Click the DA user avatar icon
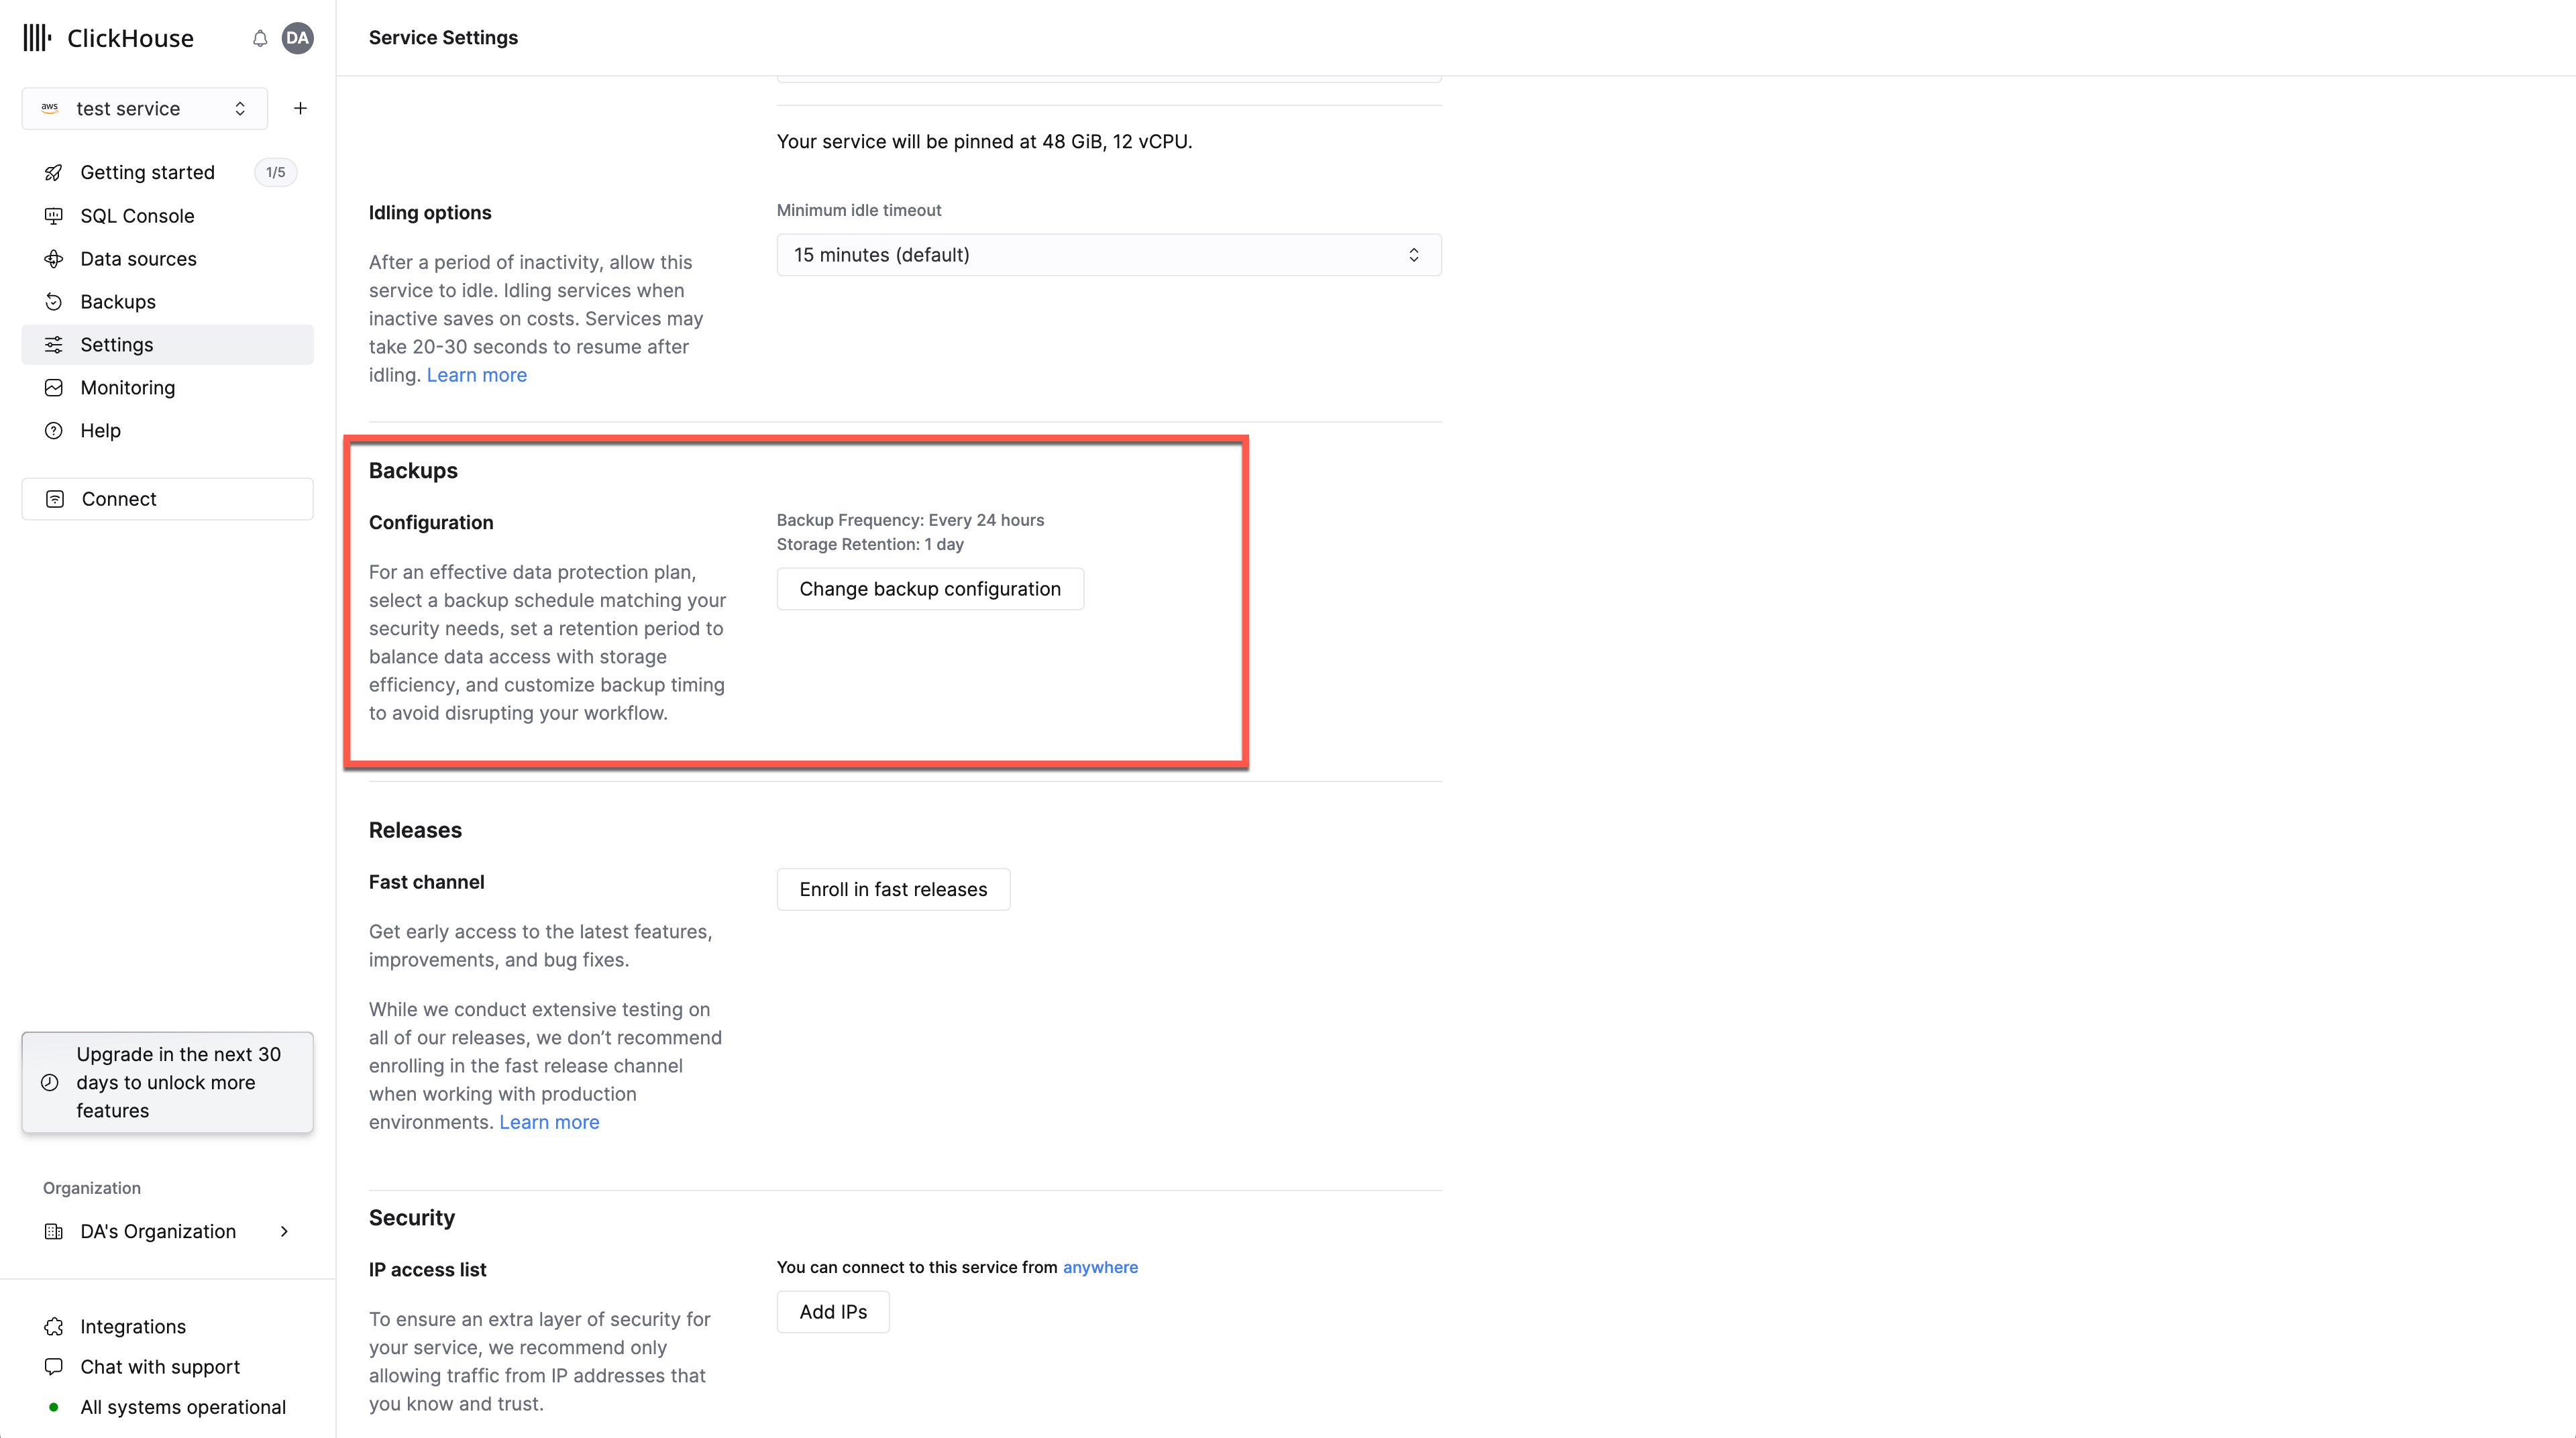2576x1438 pixels. (x=297, y=37)
